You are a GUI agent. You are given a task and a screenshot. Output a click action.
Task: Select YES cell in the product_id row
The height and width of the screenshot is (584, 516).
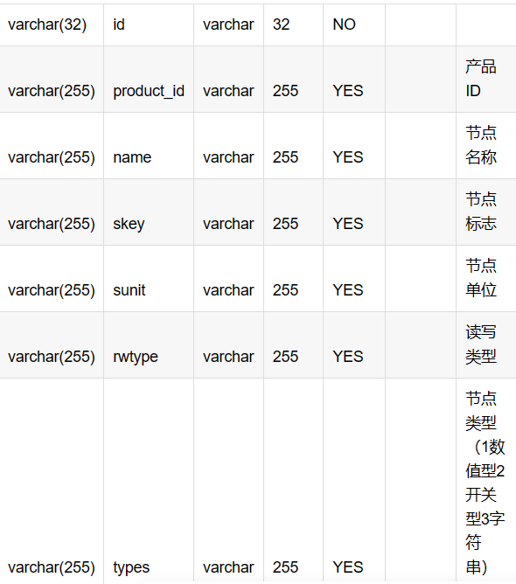tap(354, 80)
